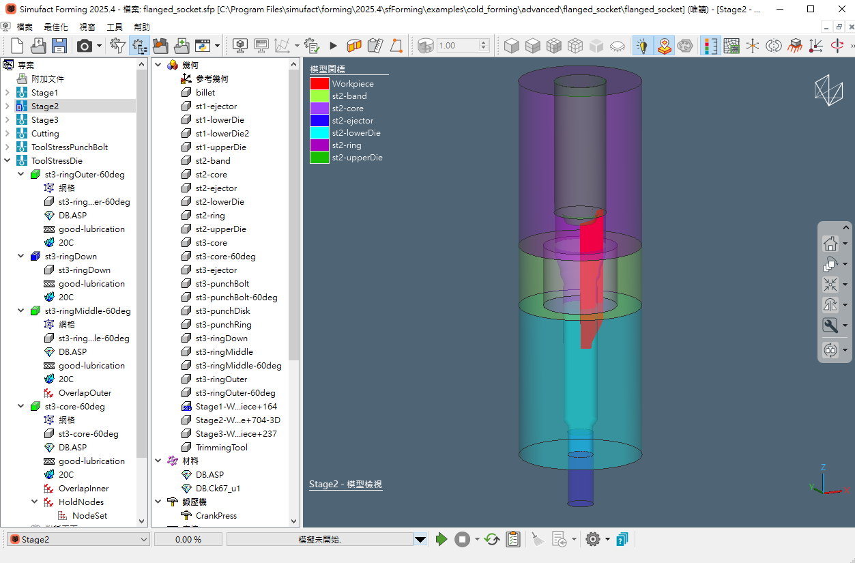Expand the Stage1 tree node

tap(8, 93)
